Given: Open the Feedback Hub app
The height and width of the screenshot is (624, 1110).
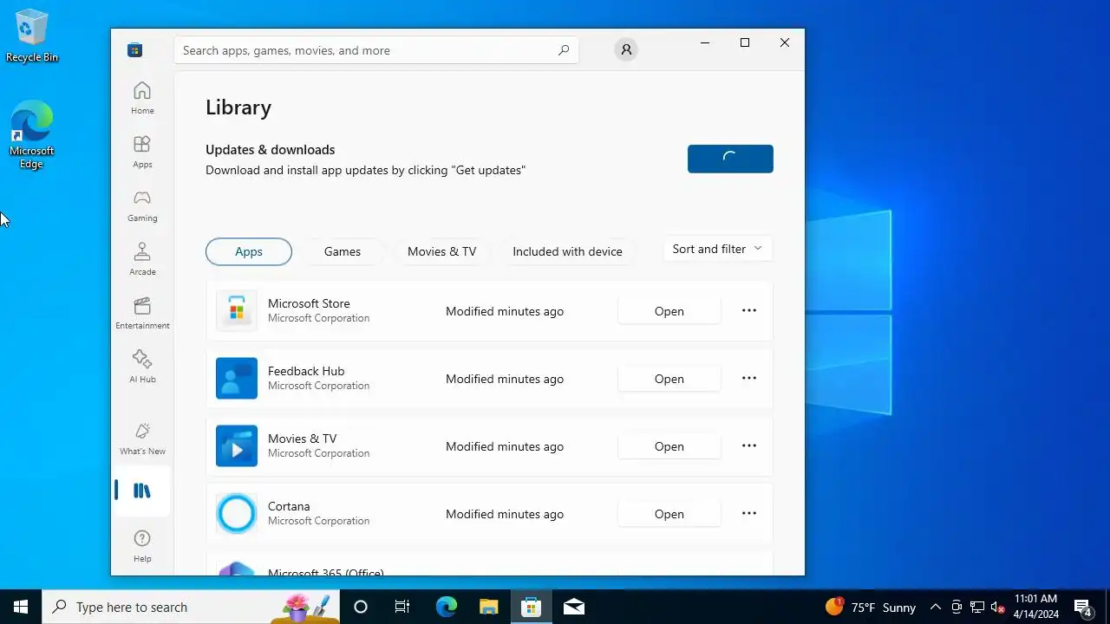Looking at the screenshot, I should [x=669, y=379].
